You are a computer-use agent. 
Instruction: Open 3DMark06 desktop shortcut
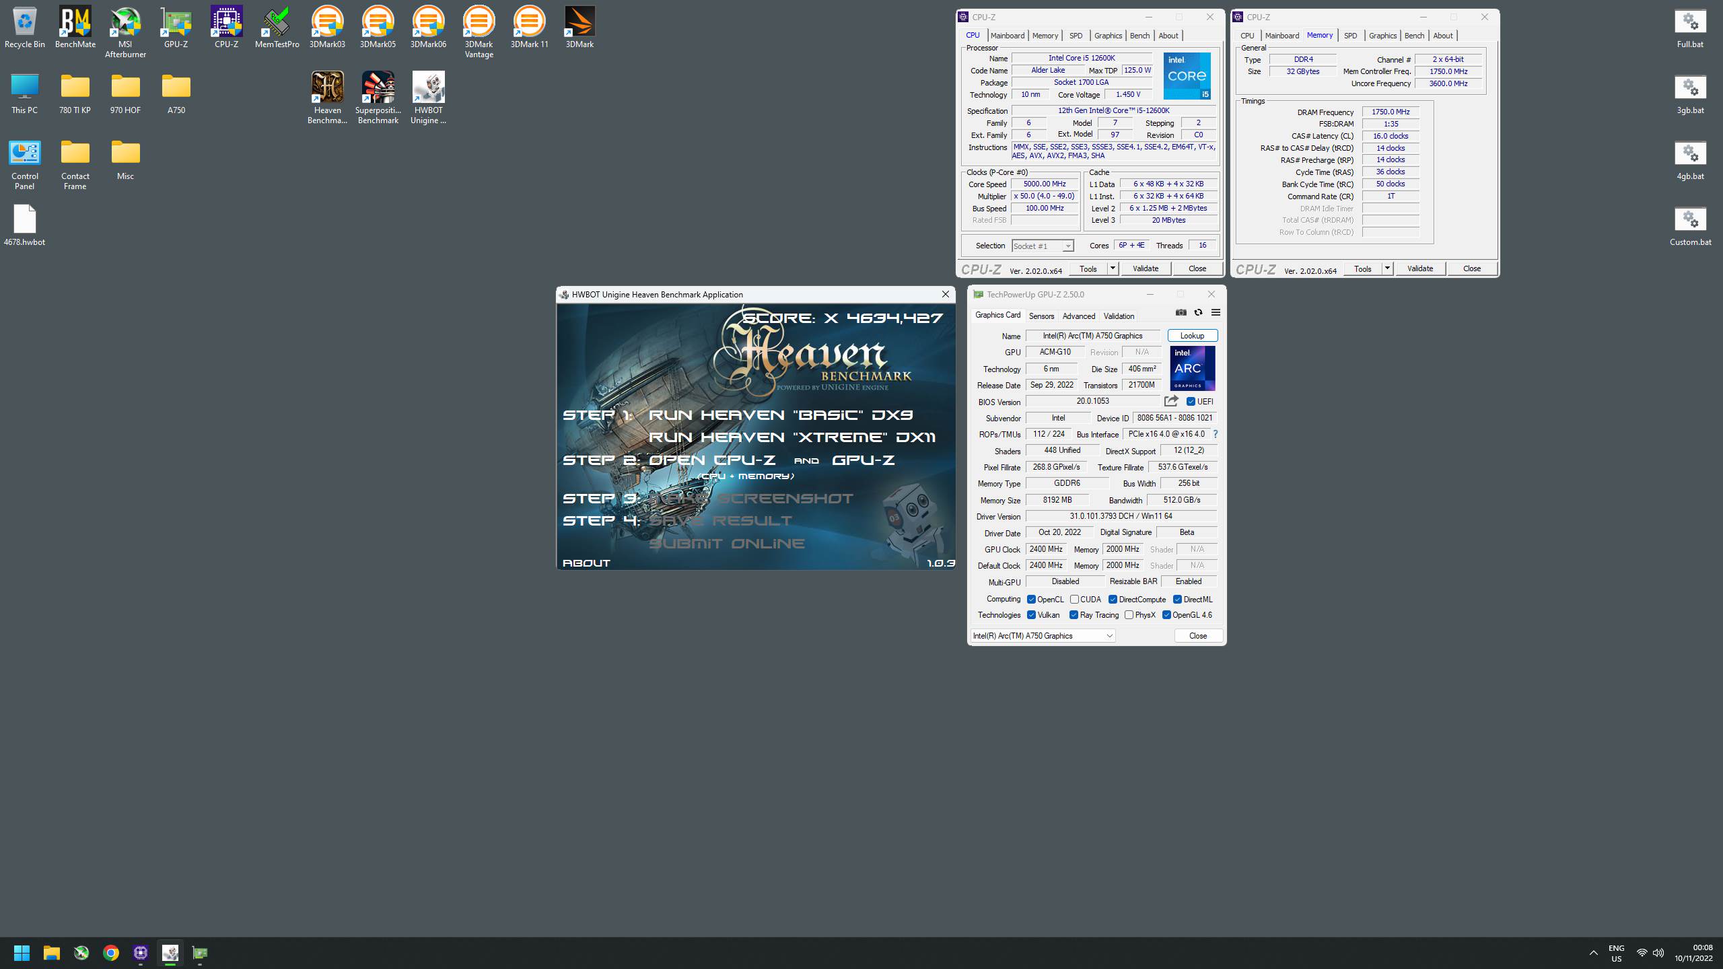[428, 28]
